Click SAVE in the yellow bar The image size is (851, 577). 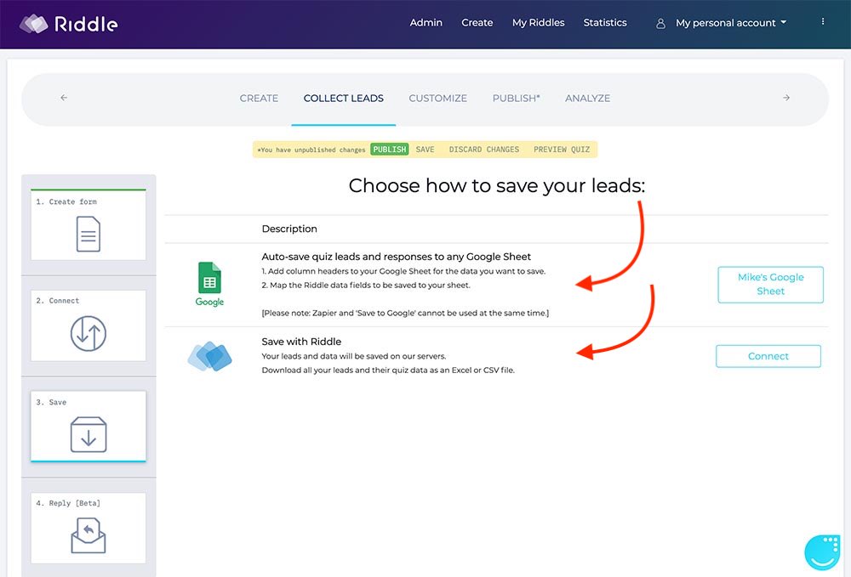pyautogui.click(x=425, y=150)
